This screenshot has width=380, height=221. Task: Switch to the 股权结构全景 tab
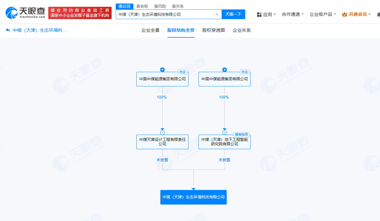tap(181, 30)
